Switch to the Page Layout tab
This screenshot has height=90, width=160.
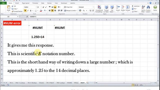point(25,3)
